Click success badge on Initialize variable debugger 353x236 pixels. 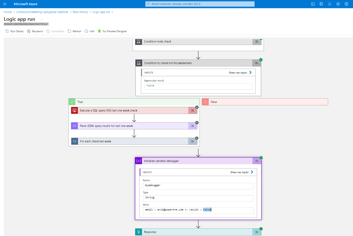tap(261, 158)
